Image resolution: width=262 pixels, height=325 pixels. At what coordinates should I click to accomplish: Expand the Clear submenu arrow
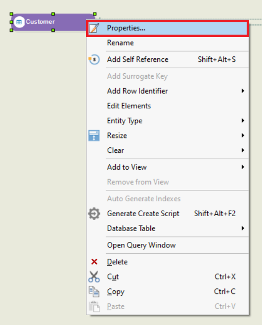[243, 150]
